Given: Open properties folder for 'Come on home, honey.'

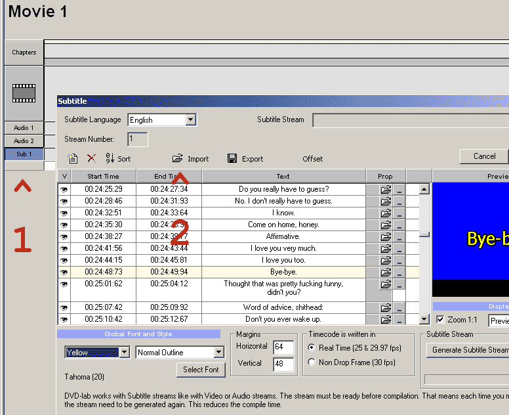Looking at the screenshot, I should (386, 225).
